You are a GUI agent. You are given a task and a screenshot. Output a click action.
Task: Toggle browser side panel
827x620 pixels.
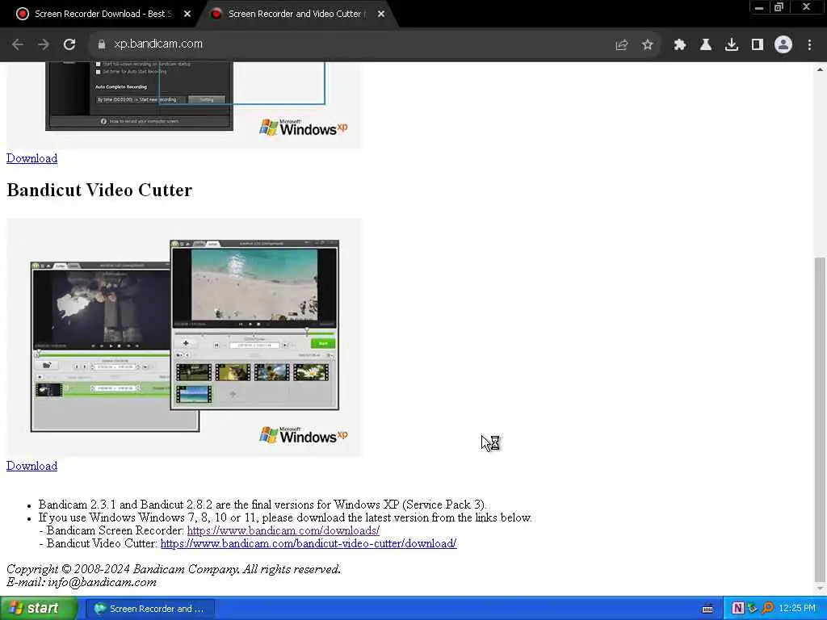tap(758, 45)
